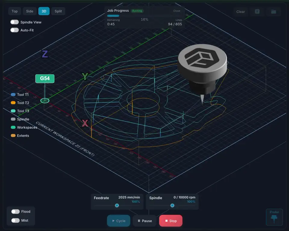Click the G54 origin circle marker
This screenshot has width=289, height=231.
pyautogui.click(x=45, y=100)
